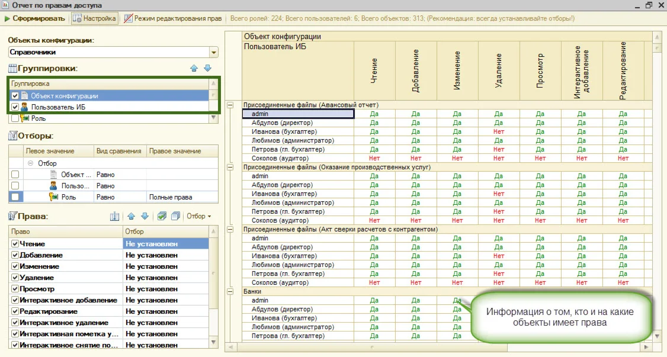Image resolution: width=667 pixels, height=357 pixels.
Task: Toggle the Настройка settings panel button
Action: pos(95,18)
